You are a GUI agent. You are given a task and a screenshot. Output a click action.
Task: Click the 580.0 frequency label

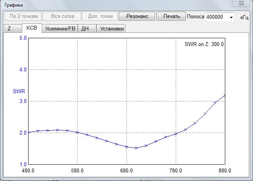click(77, 170)
